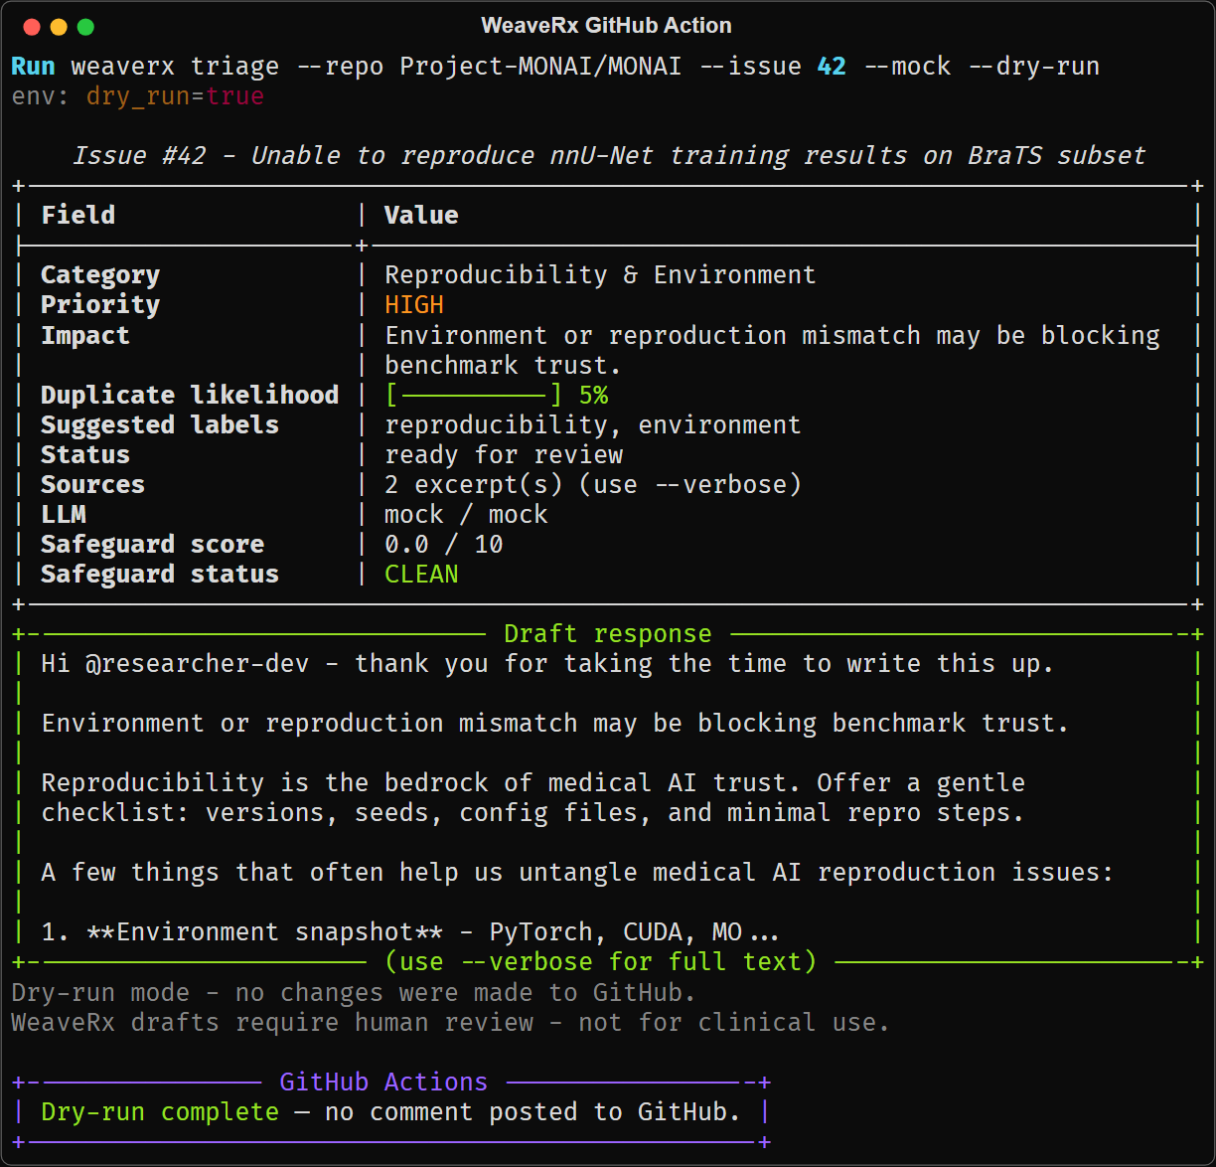The image size is (1216, 1167).
Task: Click the '--mock' flag in command
Action: click(x=907, y=67)
